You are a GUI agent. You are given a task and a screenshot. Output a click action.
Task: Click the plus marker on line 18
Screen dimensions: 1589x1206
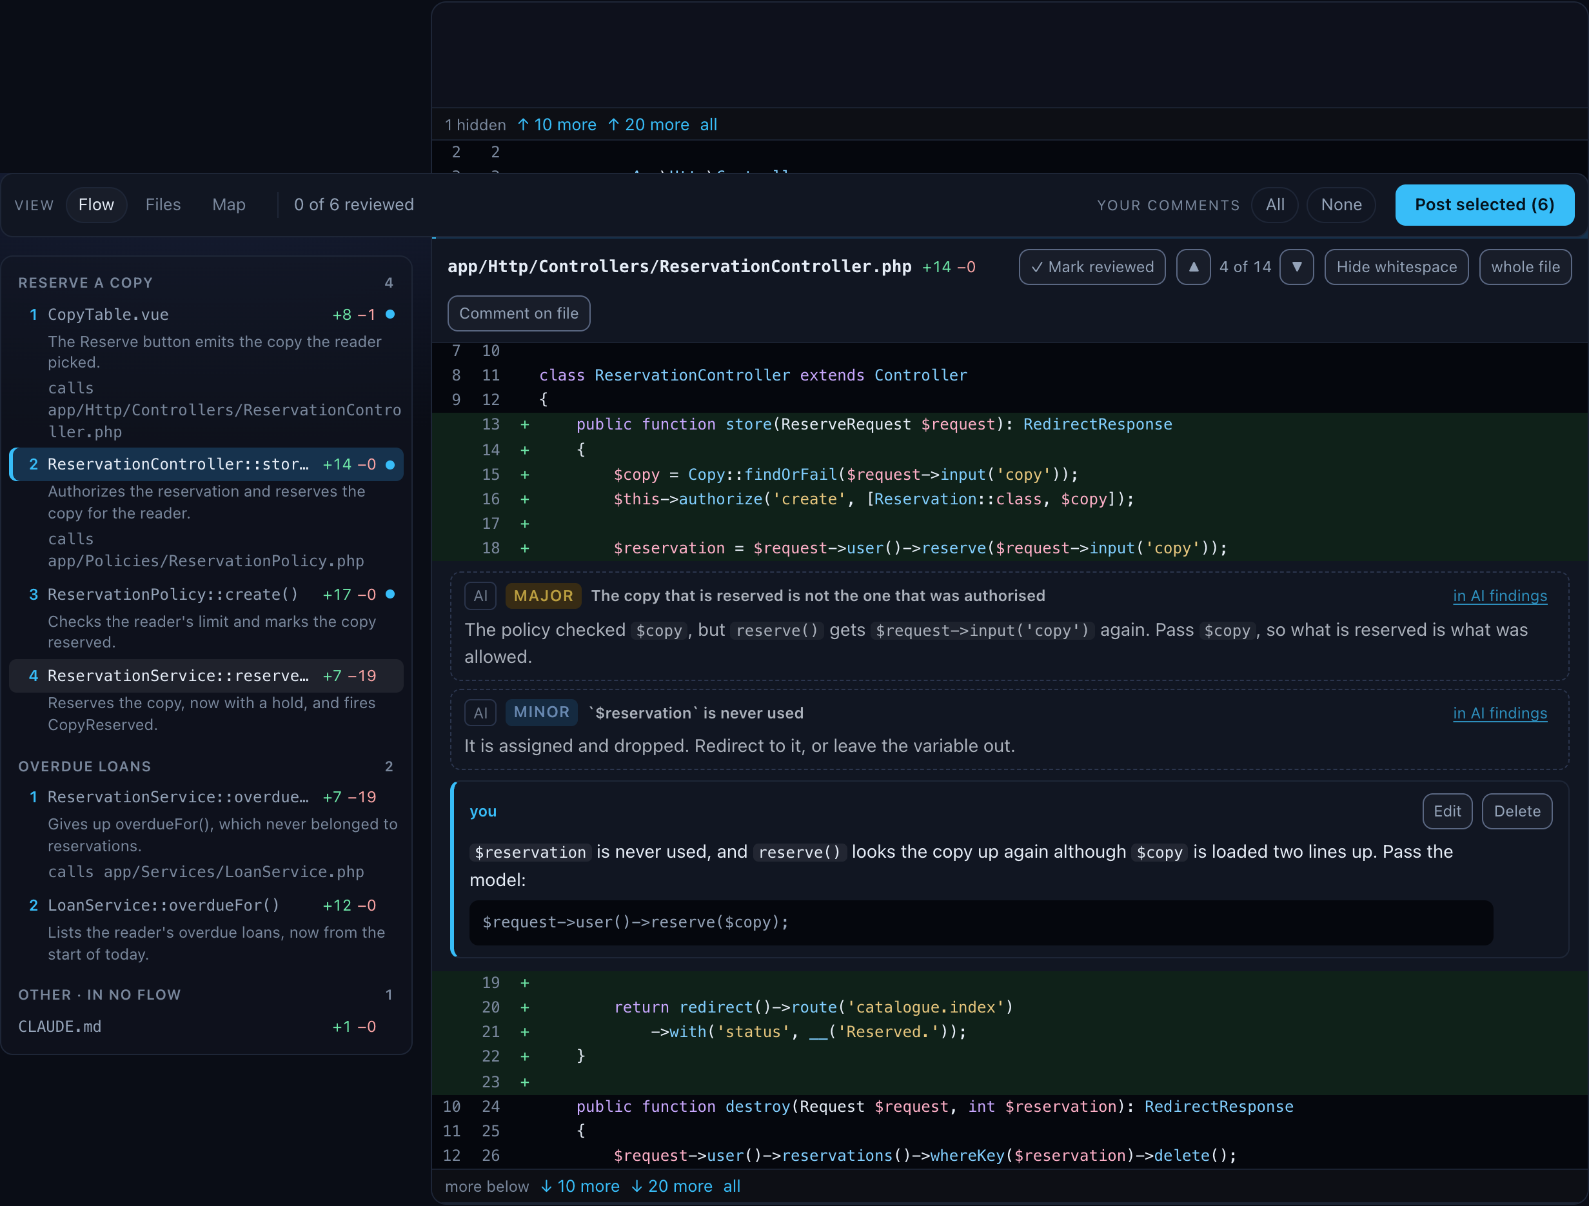(x=525, y=549)
